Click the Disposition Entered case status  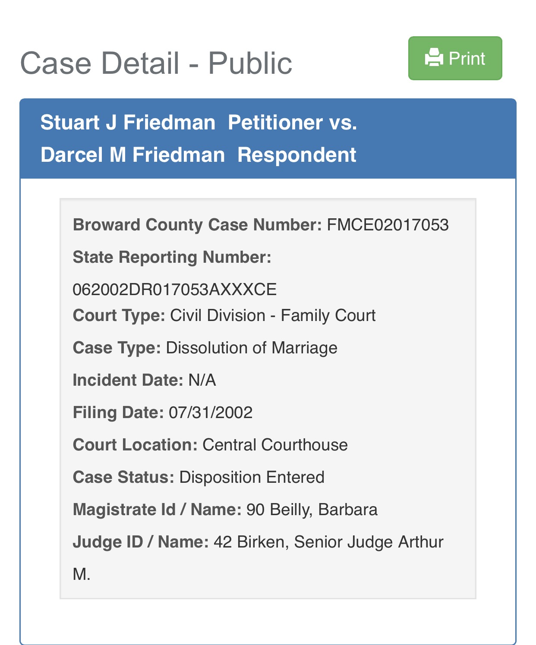pos(252,477)
